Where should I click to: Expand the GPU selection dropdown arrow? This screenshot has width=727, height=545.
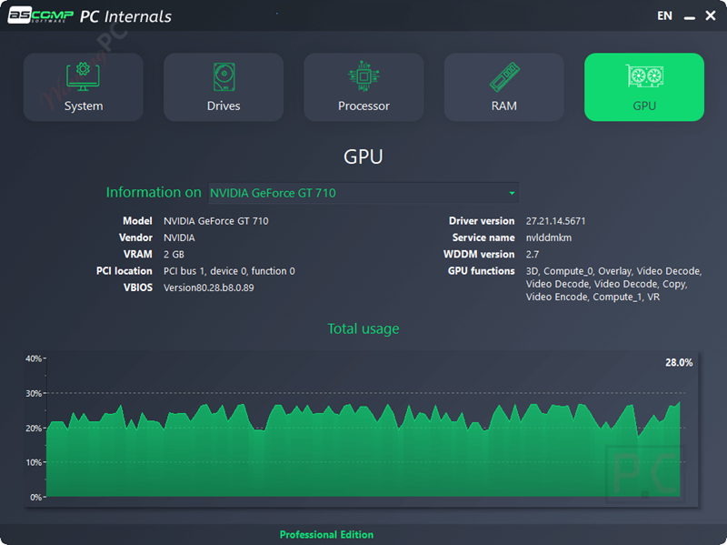[x=512, y=193]
